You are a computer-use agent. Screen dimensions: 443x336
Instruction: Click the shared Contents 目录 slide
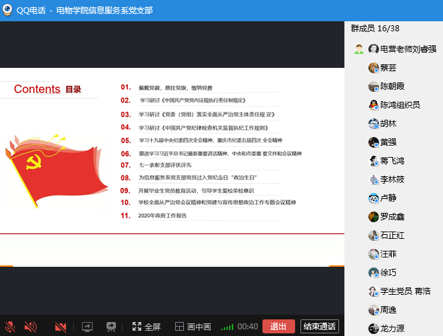[172, 166]
